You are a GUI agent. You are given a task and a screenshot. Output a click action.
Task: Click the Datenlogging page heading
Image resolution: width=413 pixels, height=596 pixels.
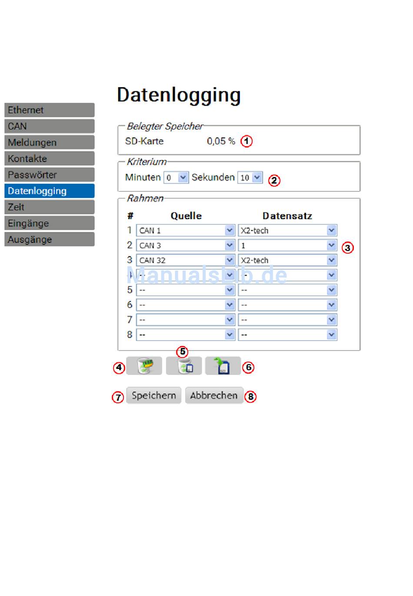179,95
